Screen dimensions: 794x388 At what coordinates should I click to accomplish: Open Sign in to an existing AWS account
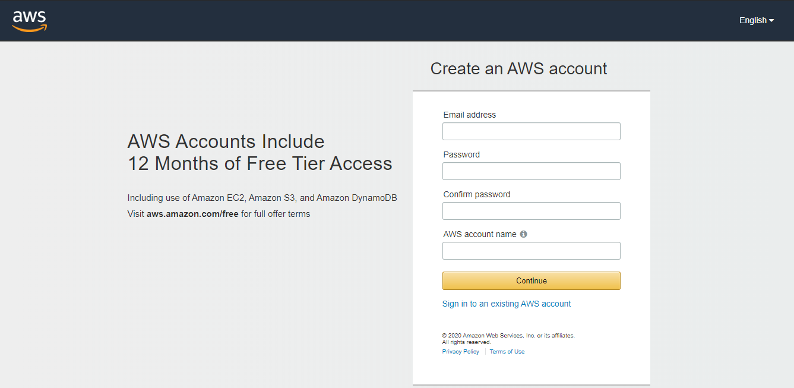click(506, 304)
